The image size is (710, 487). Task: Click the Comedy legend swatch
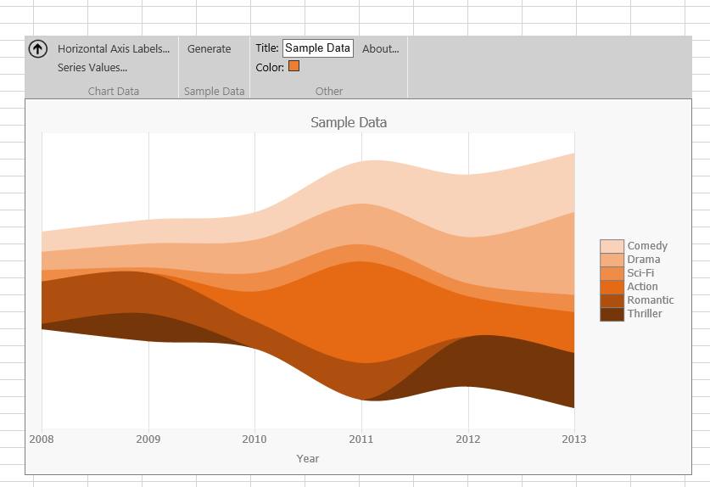tap(612, 246)
